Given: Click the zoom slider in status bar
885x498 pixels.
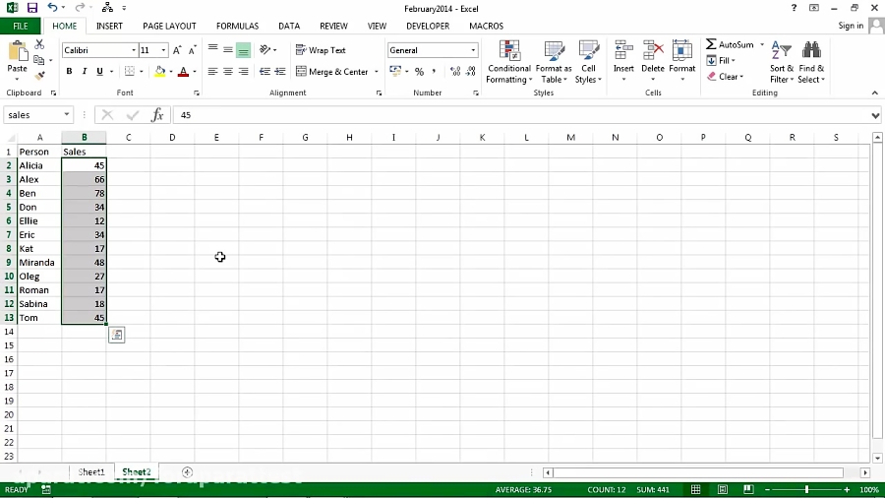Looking at the screenshot, I should [806, 489].
